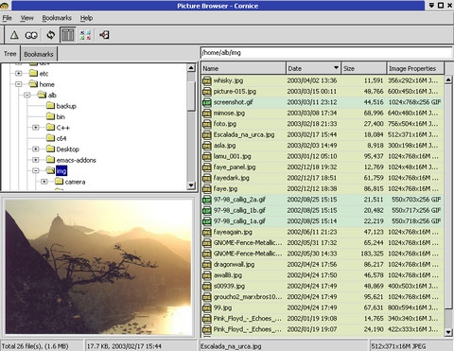
Task: Click the whisky.jpg file icon
Action: (x=207, y=80)
